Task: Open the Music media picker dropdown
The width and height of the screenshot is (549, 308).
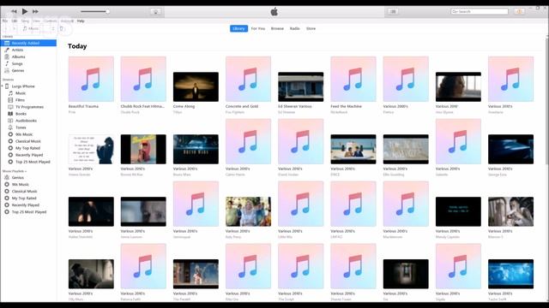Action: [x=39, y=28]
